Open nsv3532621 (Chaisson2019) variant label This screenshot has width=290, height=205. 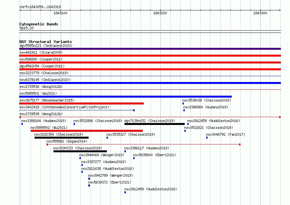209,128
